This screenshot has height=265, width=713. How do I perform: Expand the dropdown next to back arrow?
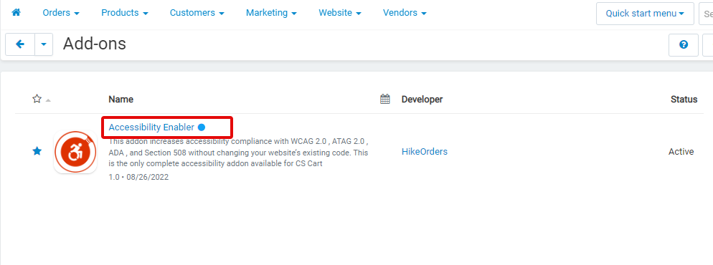[x=44, y=44]
